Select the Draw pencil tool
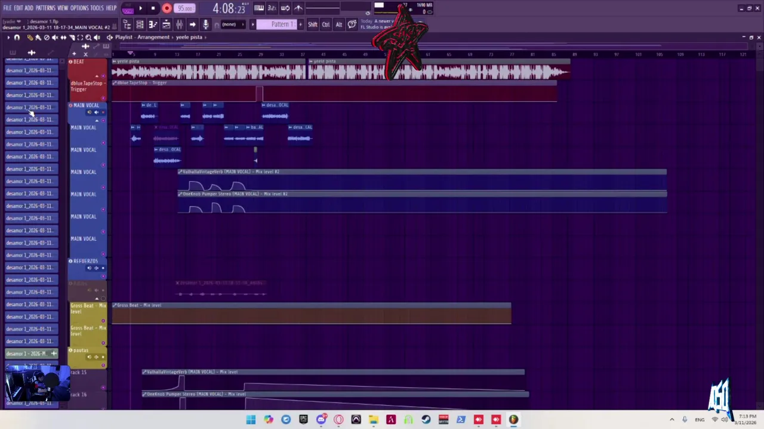This screenshot has height=429, width=764. pos(30,38)
